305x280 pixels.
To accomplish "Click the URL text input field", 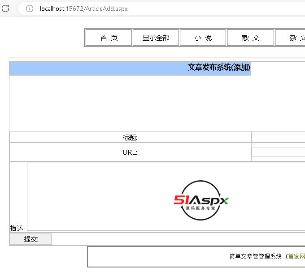I will pos(279,153).
